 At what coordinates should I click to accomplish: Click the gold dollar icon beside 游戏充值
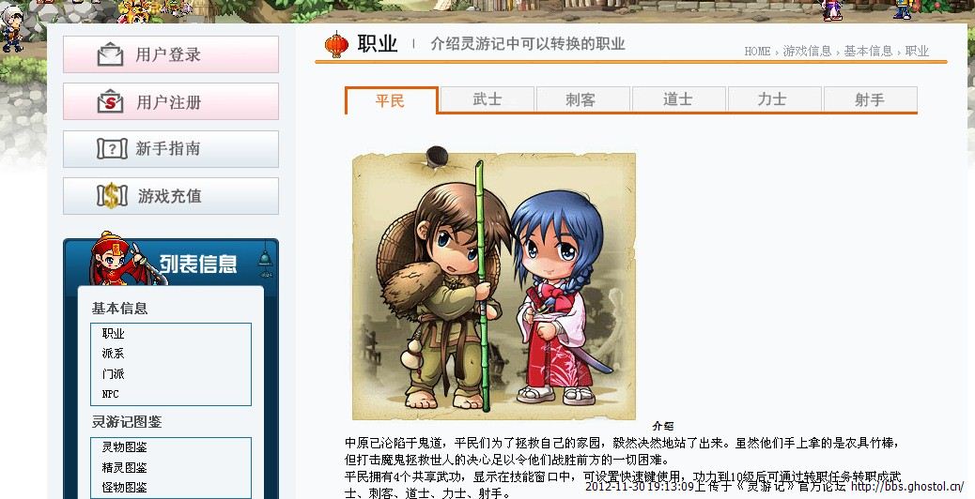pos(112,196)
